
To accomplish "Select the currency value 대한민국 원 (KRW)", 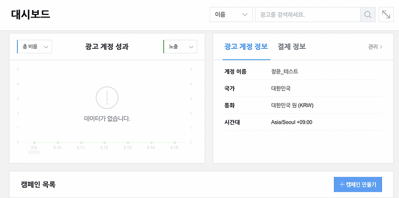I will [x=292, y=105].
